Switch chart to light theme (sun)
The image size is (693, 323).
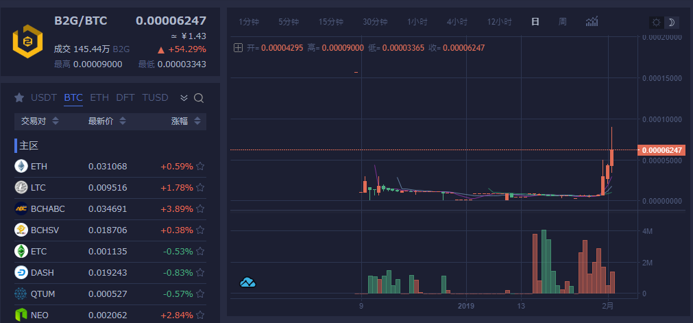656,22
